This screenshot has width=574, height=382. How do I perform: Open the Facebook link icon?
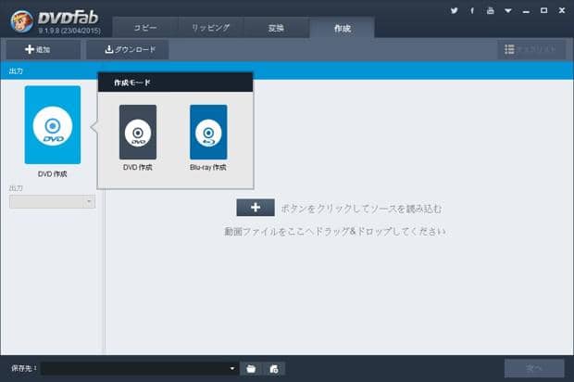coord(472,10)
